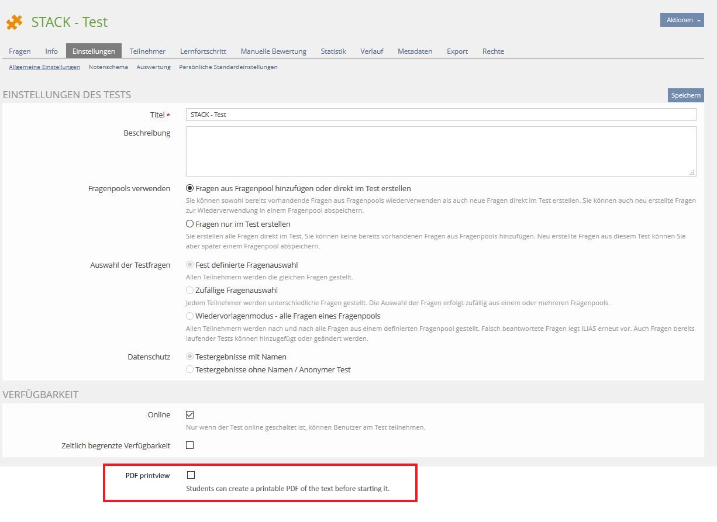Enable 'Zeitlich begrenzte Verfügbarkeit' checkbox
The image size is (717, 522).
pos(189,445)
